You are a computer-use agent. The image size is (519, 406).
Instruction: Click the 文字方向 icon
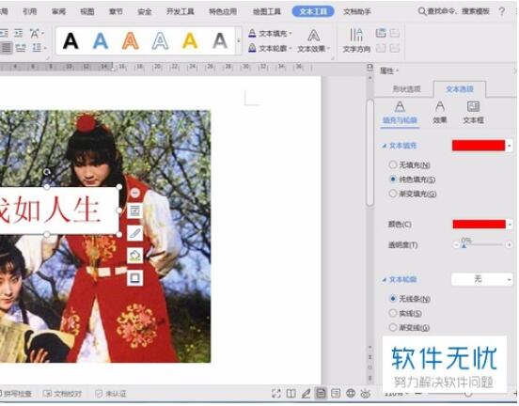(x=356, y=35)
